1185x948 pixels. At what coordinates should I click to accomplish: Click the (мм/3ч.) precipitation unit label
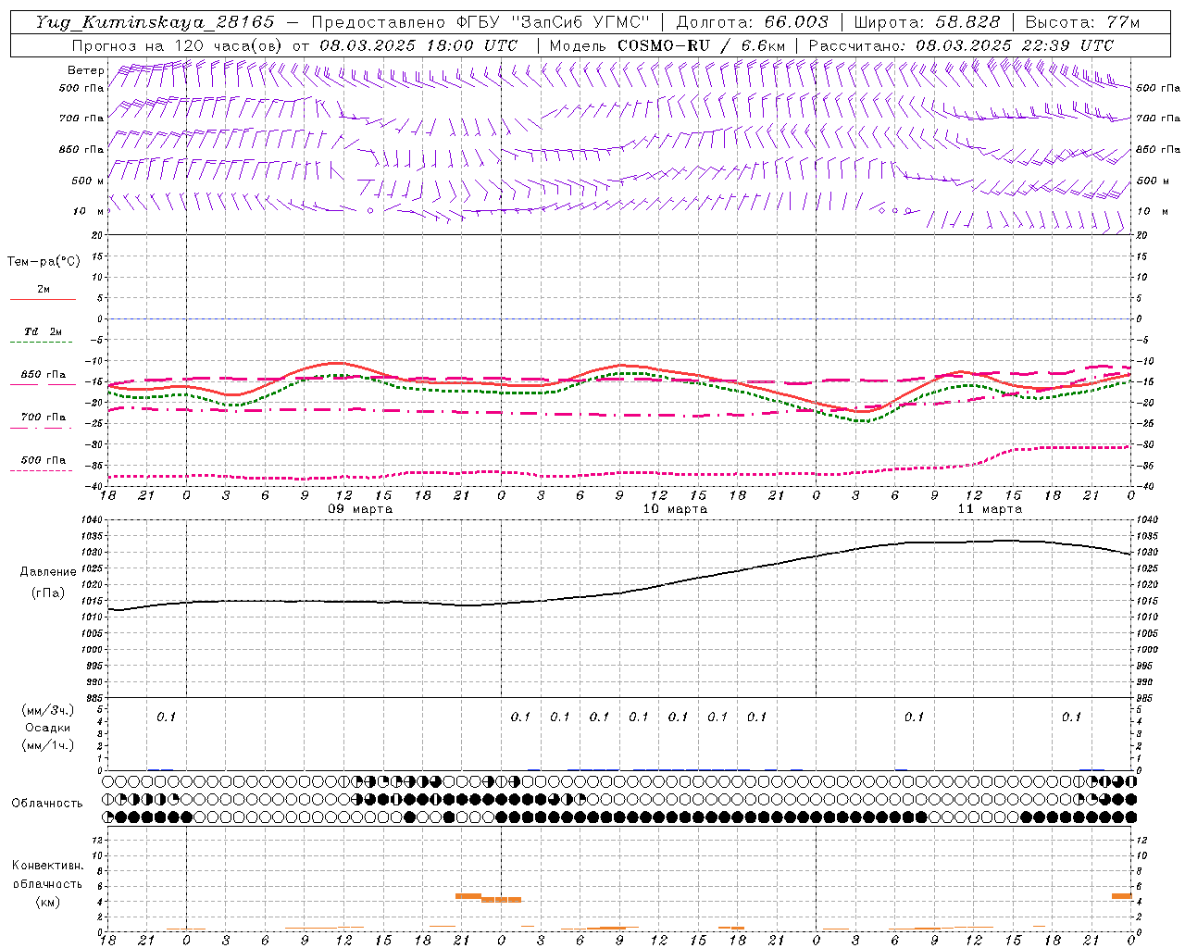pos(48,711)
